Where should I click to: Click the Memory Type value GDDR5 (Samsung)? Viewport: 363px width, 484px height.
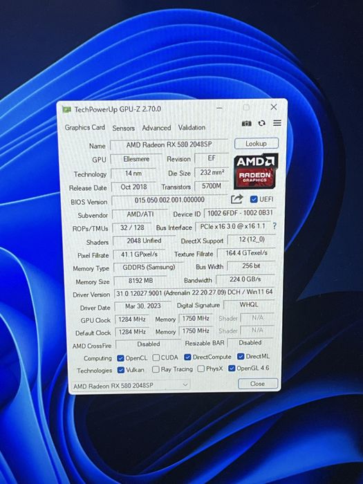[149, 267]
